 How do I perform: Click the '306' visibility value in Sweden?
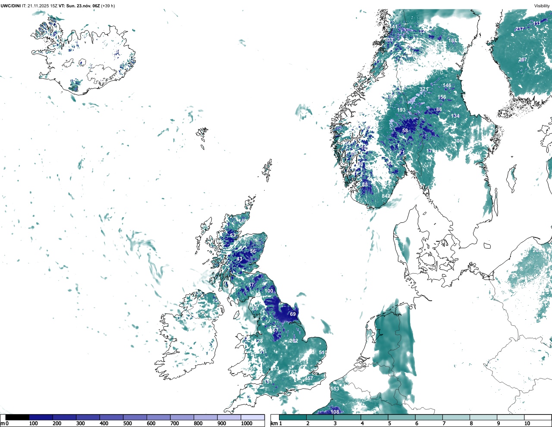(458, 141)
